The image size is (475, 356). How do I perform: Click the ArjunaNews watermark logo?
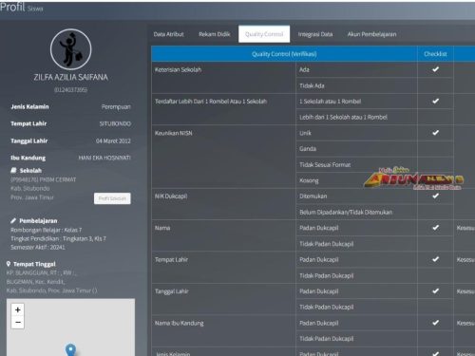(413, 178)
